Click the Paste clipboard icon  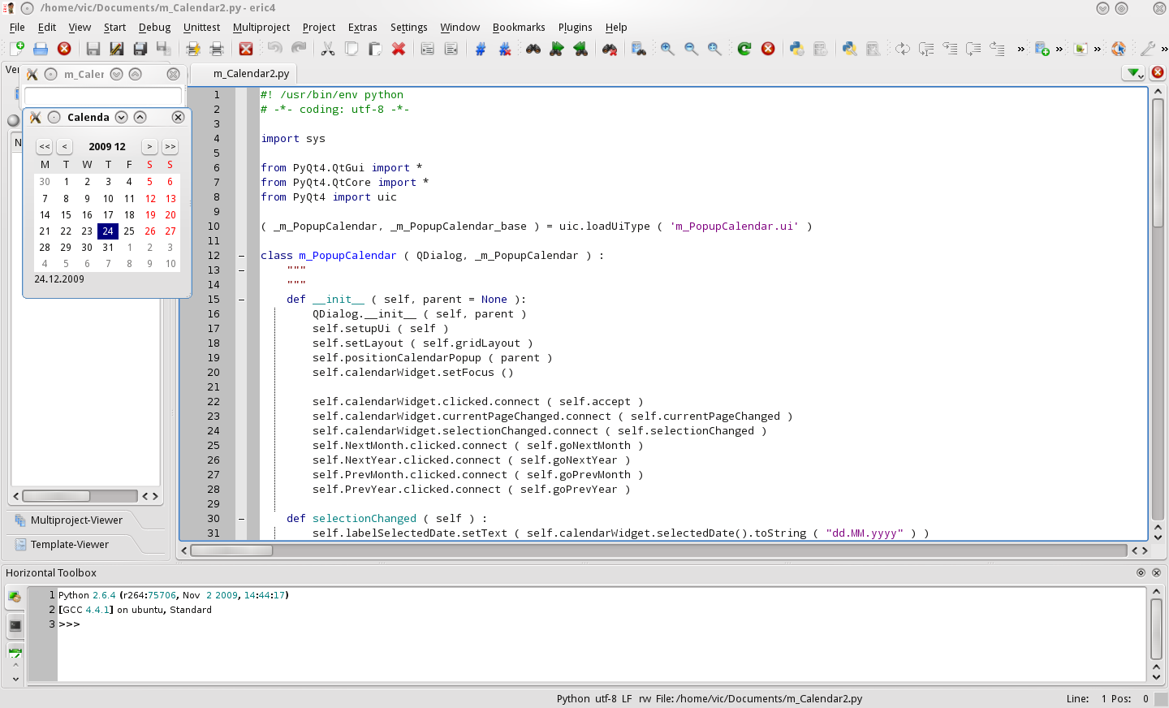(x=375, y=49)
